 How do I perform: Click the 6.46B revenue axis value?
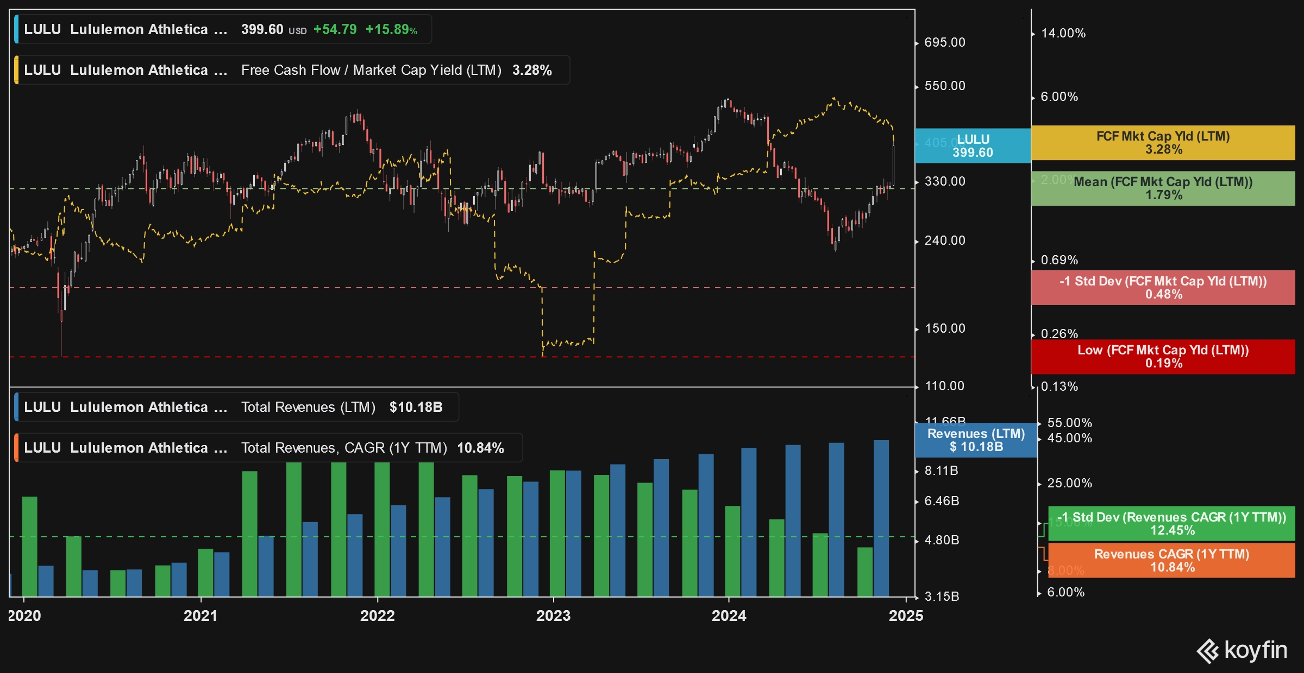point(942,501)
